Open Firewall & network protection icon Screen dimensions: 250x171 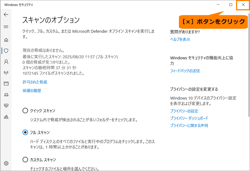coord(6,73)
